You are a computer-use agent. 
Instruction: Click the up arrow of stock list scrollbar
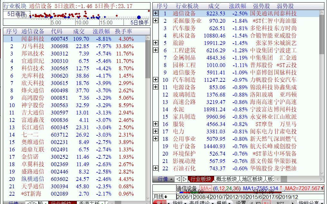148,38
